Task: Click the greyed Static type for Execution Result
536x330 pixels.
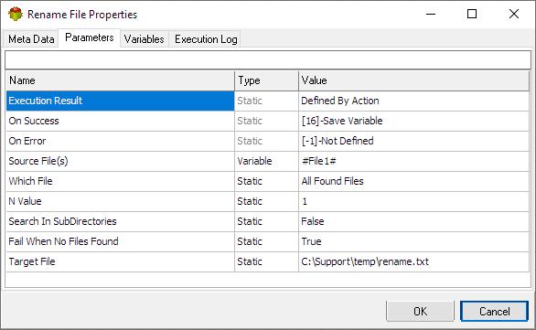Action: coord(267,101)
